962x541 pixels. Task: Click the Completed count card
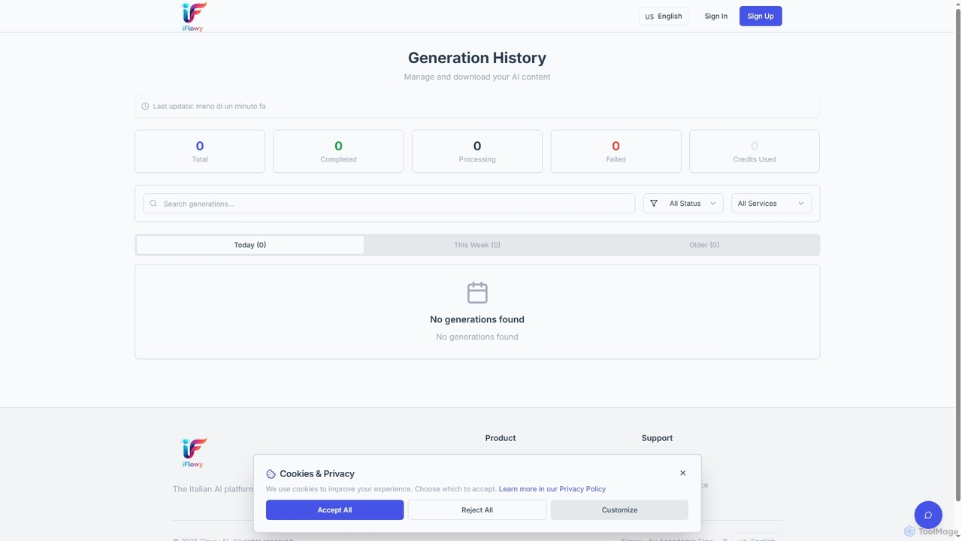(x=338, y=151)
